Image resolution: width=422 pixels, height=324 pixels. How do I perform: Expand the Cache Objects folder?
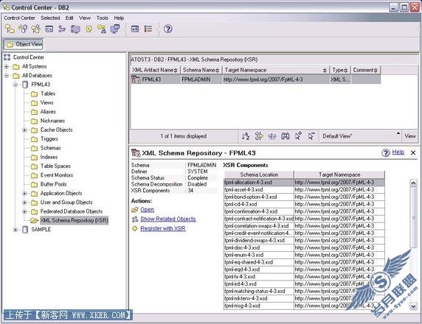[25, 130]
